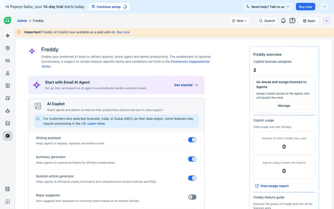Open the New dropdown
The width and height of the screenshot is (334, 209).
[239, 21]
